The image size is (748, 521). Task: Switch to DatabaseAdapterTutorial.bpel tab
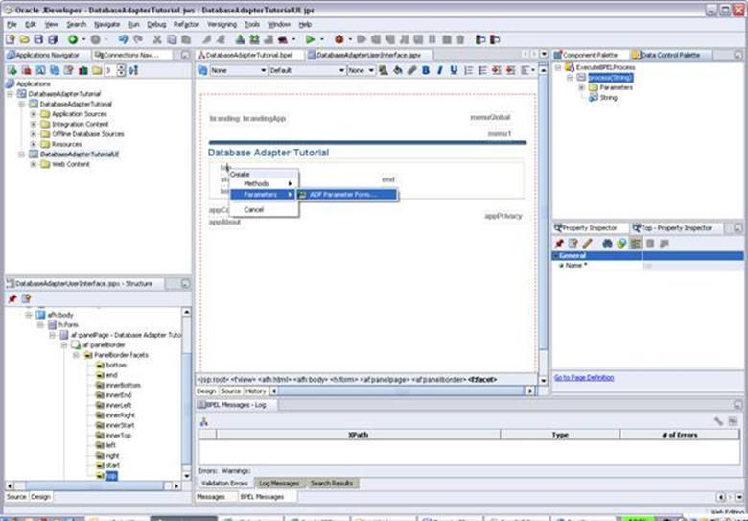pyautogui.click(x=249, y=55)
